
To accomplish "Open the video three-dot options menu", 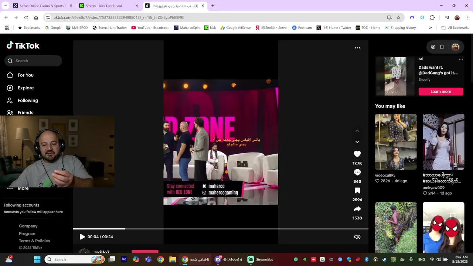I will 357,48.
